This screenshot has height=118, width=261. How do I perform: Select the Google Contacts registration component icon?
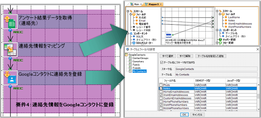click(x=10, y=78)
